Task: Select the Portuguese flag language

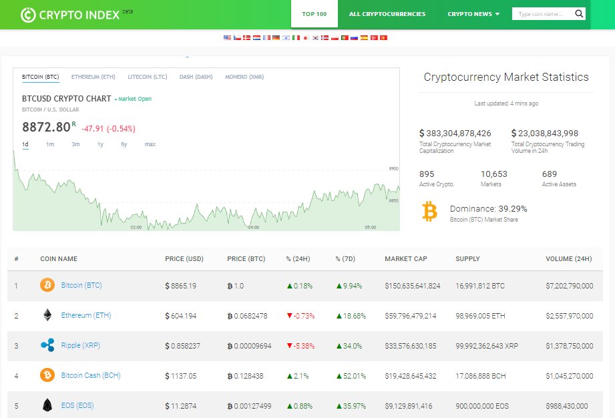Action: click(345, 37)
